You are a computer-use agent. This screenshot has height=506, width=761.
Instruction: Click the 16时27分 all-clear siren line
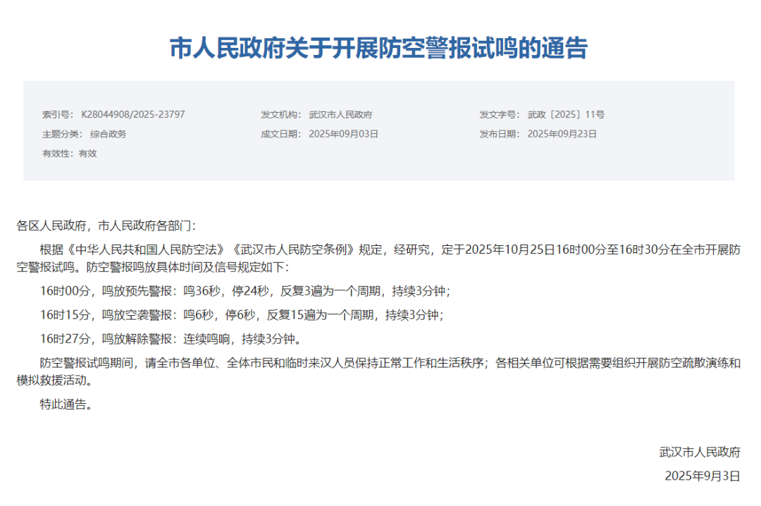point(171,339)
